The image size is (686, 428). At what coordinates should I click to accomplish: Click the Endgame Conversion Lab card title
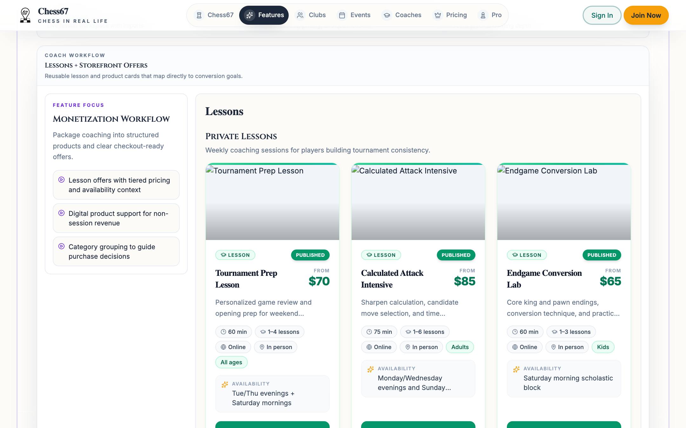coord(544,279)
